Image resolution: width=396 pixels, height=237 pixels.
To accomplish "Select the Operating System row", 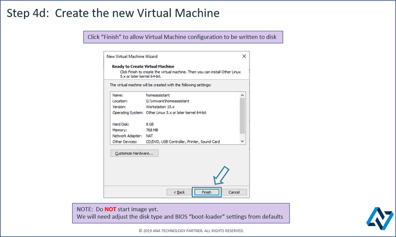I will tap(152, 112).
